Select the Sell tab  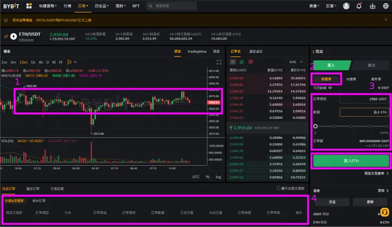pyautogui.click(x=371, y=65)
